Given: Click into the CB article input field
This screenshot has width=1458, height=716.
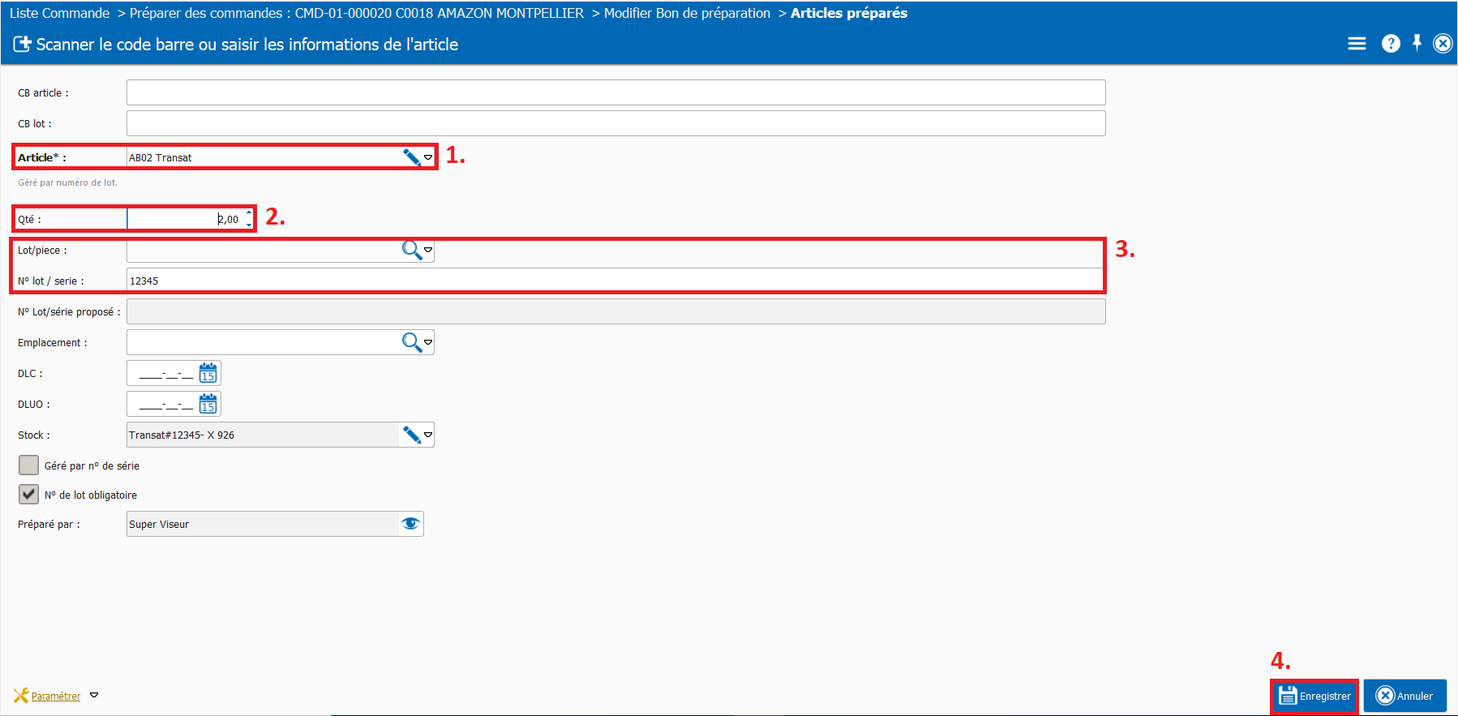Looking at the screenshot, I should point(615,92).
